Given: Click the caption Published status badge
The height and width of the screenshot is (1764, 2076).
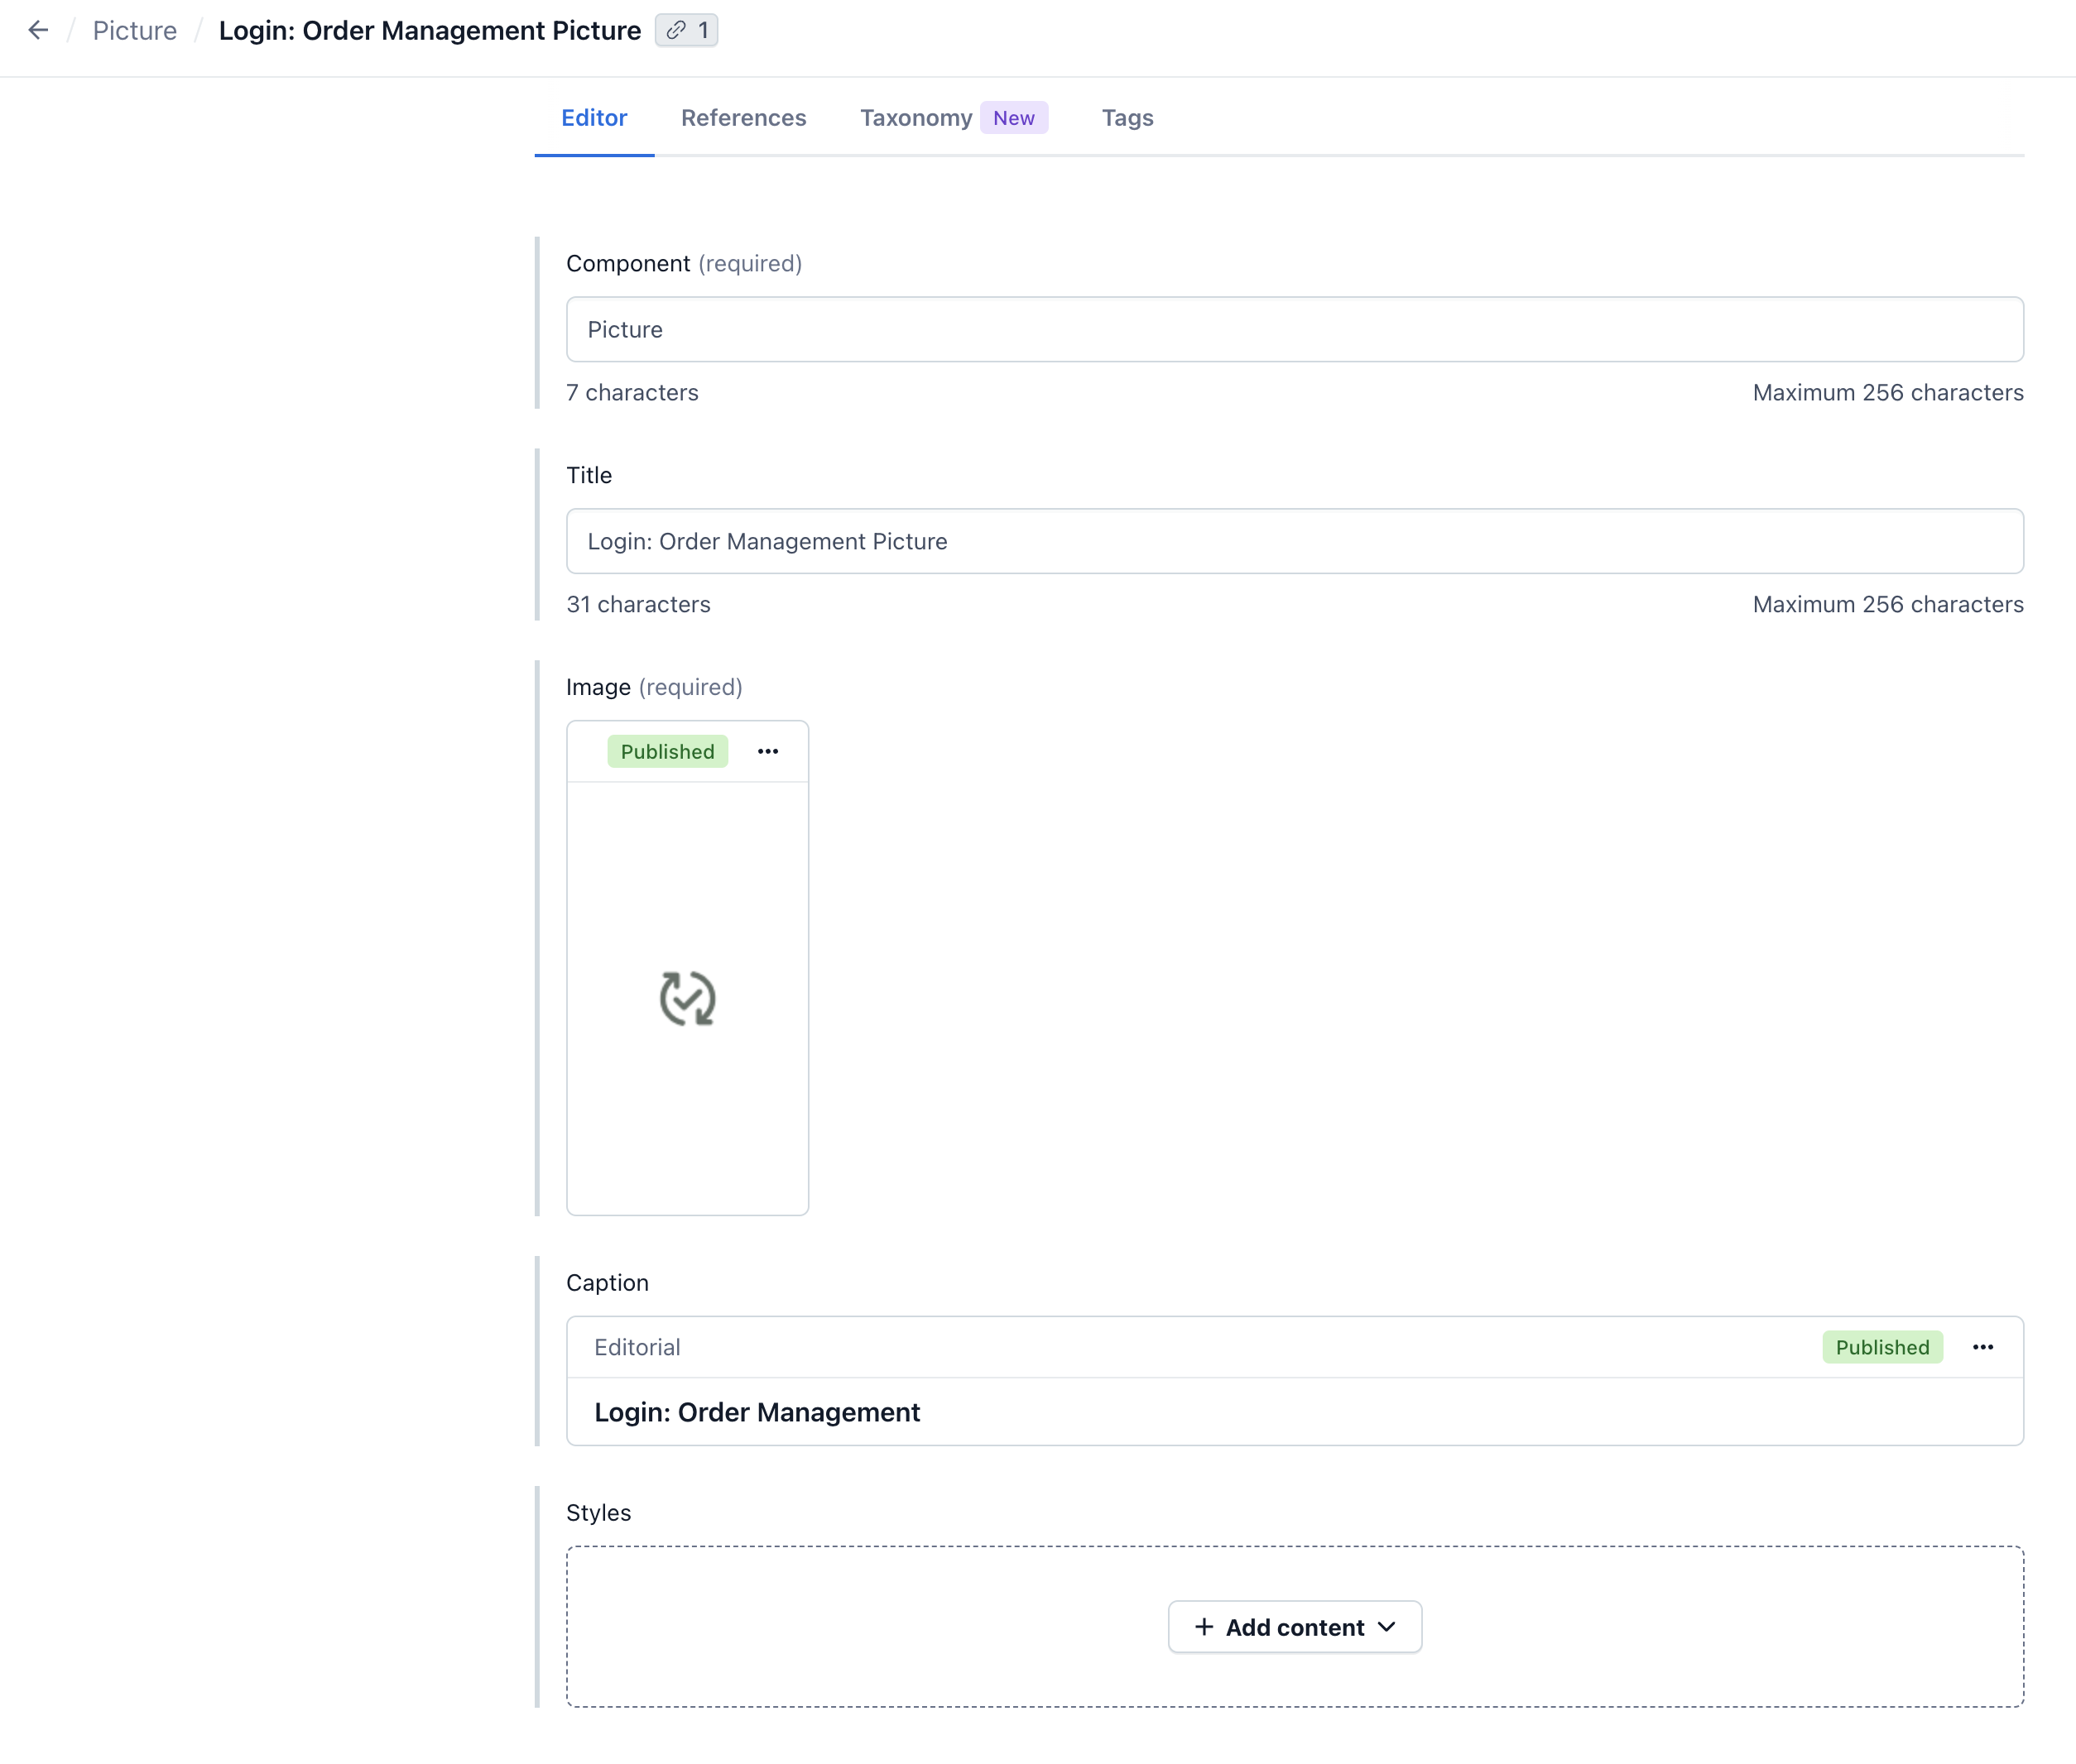Looking at the screenshot, I should pyautogui.click(x=1882, y=1347).
